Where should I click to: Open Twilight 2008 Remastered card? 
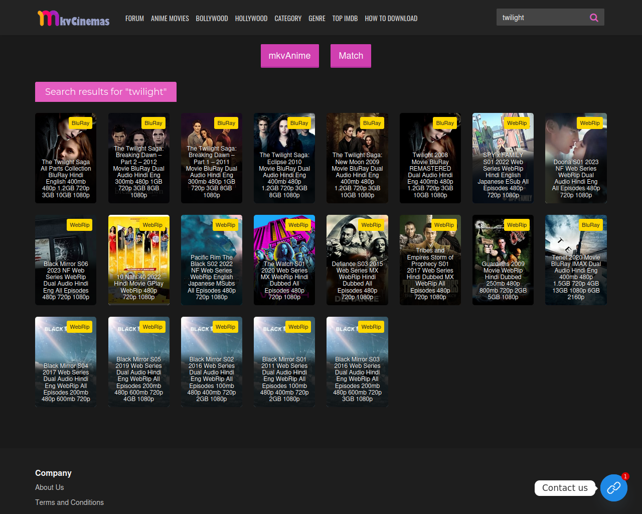[430, 158]
